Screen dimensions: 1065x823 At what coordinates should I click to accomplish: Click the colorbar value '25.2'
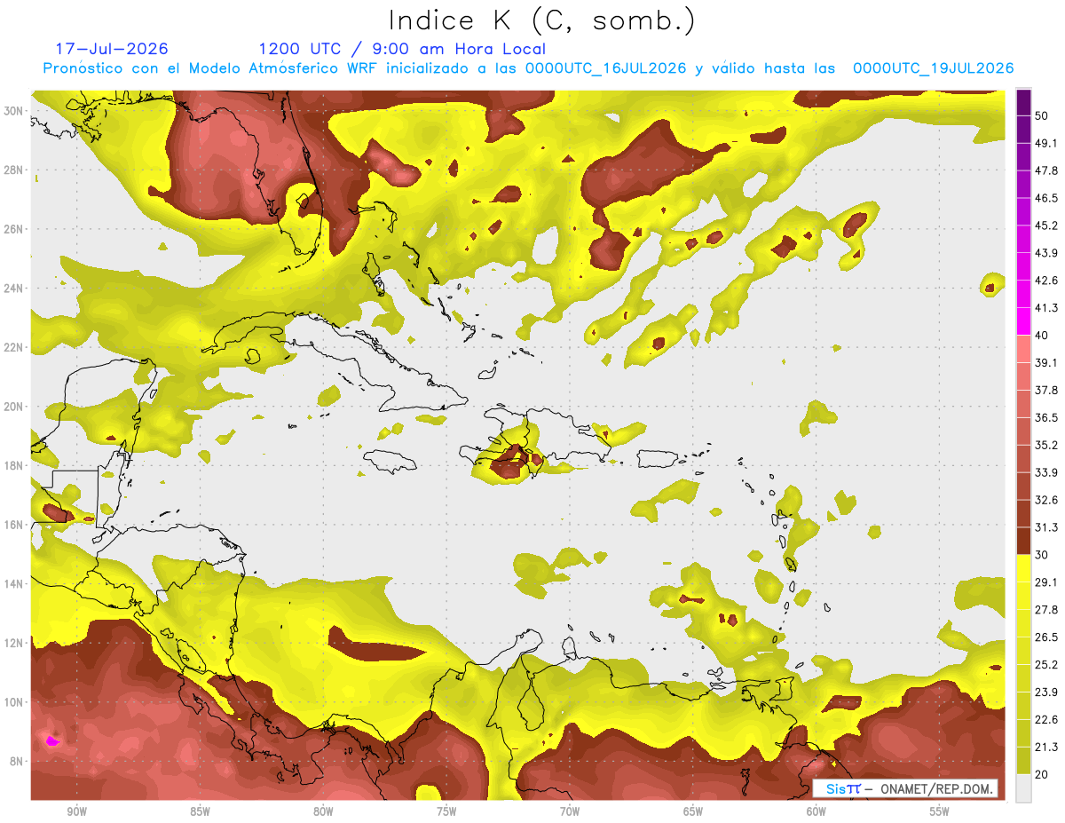click(1046, 665)
